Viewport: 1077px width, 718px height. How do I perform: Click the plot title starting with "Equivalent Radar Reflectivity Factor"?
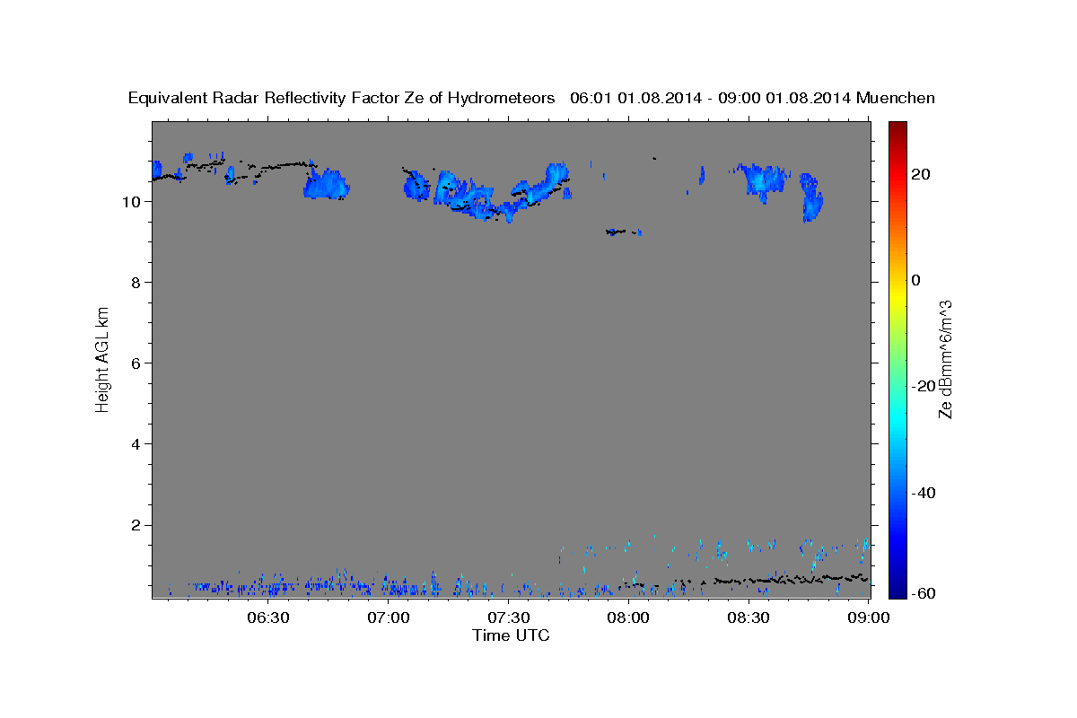[531, 98]
